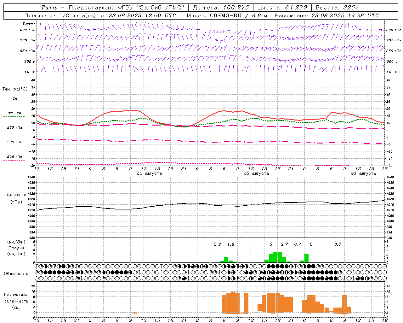Screen dimensions: 403x323
Task: Select the 'Облачность' cloud cover label
Action: click(16, 274)
